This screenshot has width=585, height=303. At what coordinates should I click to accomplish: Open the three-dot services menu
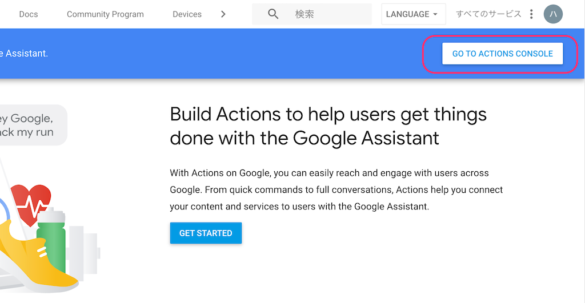tap(531, 14)
